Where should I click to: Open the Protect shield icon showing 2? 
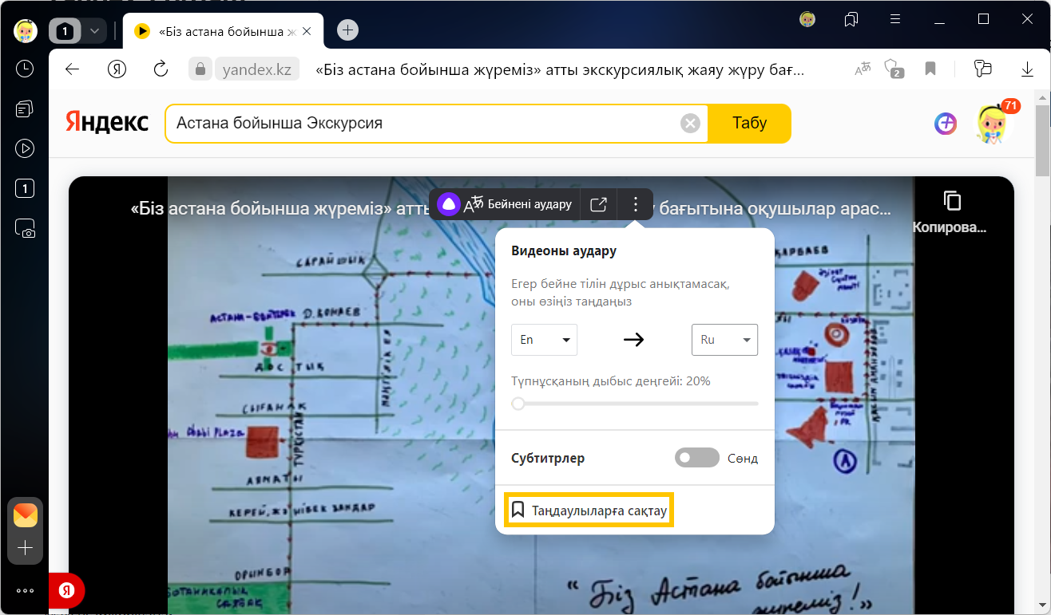pyautogui.click(x=894, y=69)
